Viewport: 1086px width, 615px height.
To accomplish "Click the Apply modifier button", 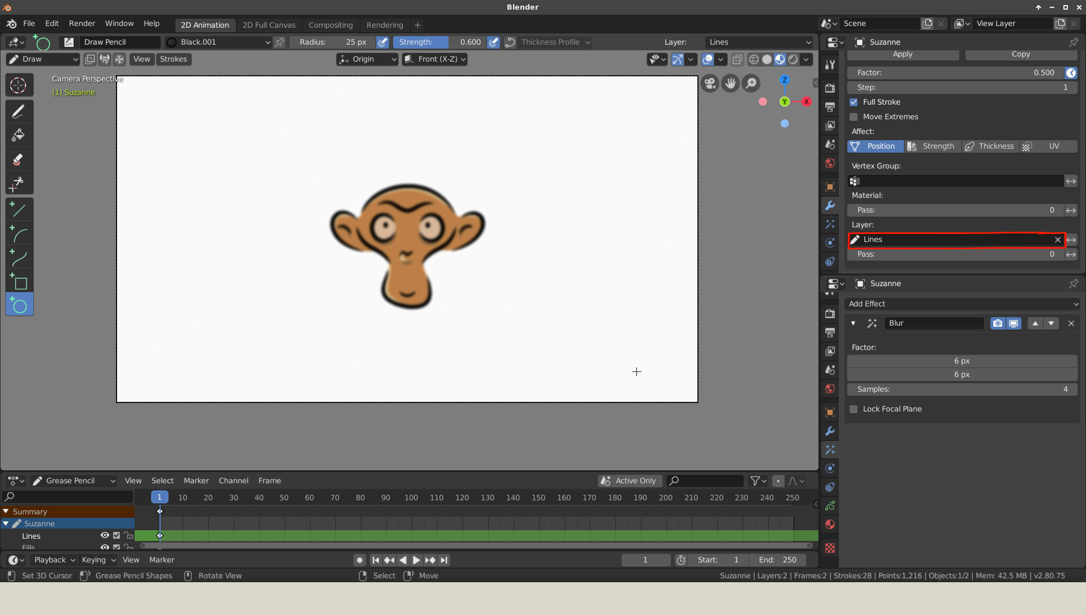I will coord(903,54).
